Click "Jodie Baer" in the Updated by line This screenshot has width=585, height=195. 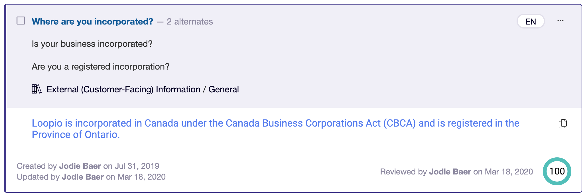coord(83,177)
